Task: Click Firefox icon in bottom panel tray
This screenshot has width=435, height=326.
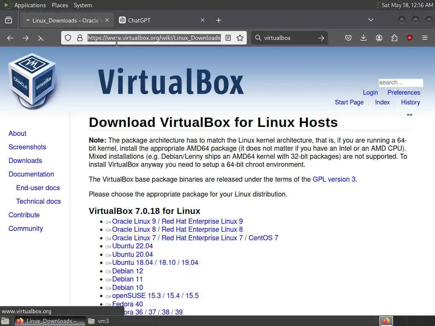Action: [x=386, y=321]
